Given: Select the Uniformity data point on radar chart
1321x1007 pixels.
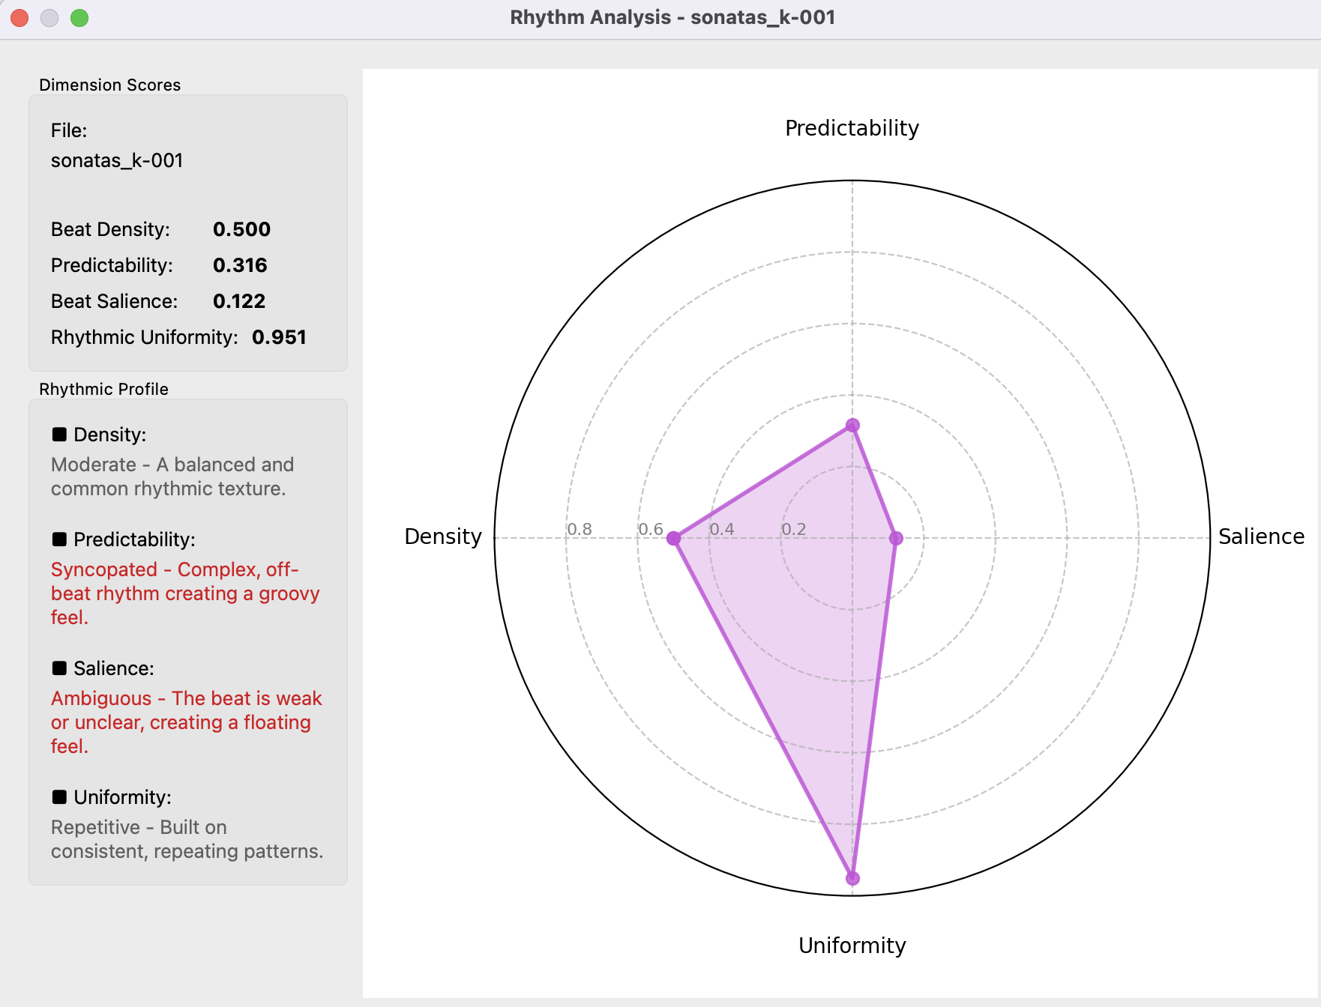Looking at the screenshot, I should point(852,878).
